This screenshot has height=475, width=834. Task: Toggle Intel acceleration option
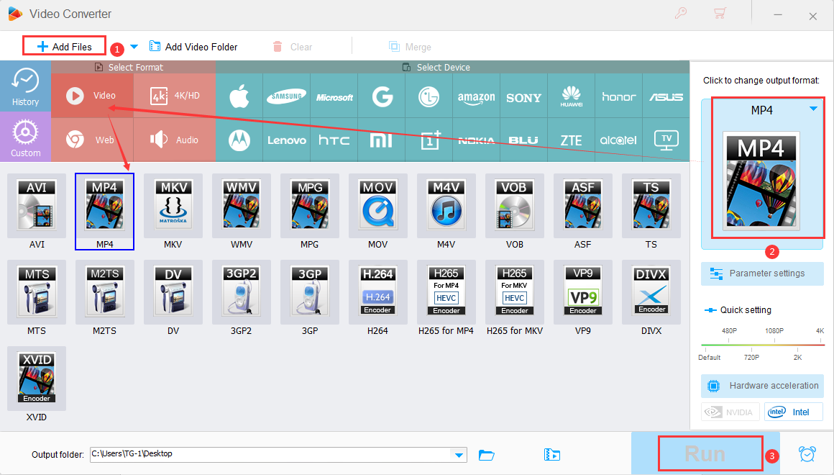tap(793, 412)
